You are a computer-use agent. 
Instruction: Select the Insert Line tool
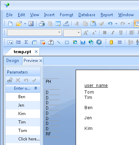pos(58,42)
